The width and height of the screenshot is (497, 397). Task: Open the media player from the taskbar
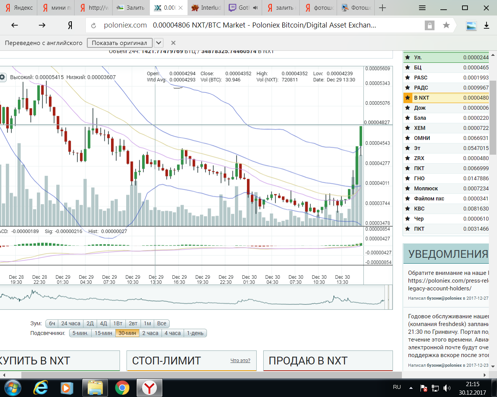pos(67,388)
